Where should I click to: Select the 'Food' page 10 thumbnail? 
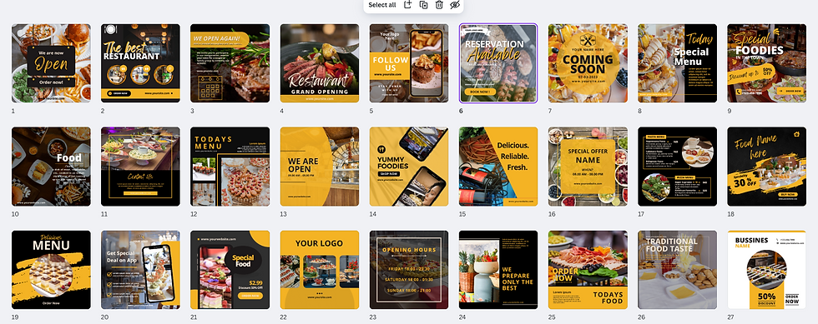click(51, 167)
